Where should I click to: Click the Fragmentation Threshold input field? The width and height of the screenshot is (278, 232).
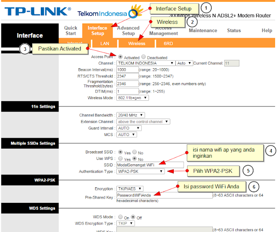coord(127,84)
